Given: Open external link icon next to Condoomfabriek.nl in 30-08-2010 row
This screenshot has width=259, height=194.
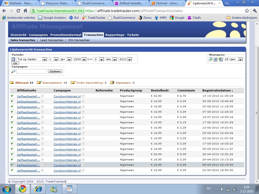Looking at the screenshot, I should point(83,101).
